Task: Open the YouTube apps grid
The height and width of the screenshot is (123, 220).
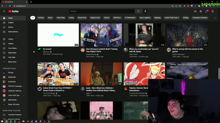Action: tap(201, 11)
